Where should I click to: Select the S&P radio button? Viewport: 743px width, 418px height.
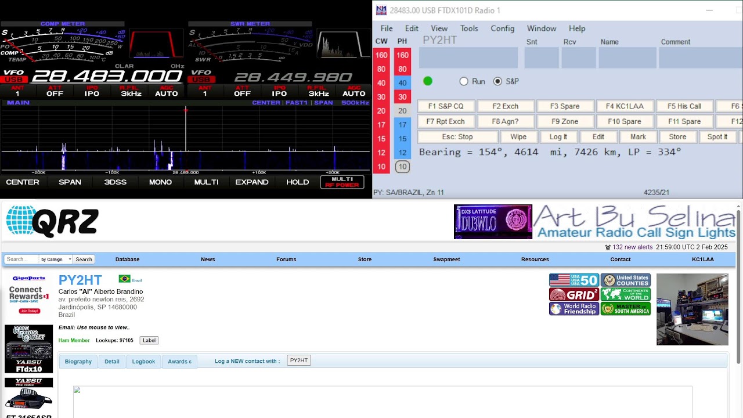pyautogui.click(x=497, y=81)
